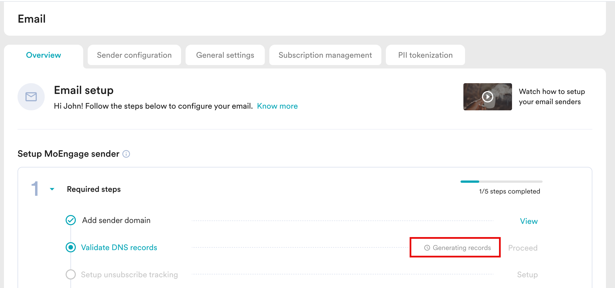
Task: Switch to the PII tokenization tab
Action: click(x=425, y=55)
